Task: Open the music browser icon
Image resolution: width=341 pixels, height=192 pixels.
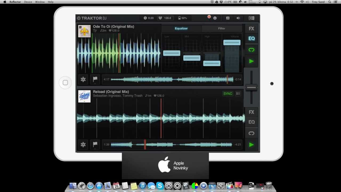Action: (x=228, y=18)
